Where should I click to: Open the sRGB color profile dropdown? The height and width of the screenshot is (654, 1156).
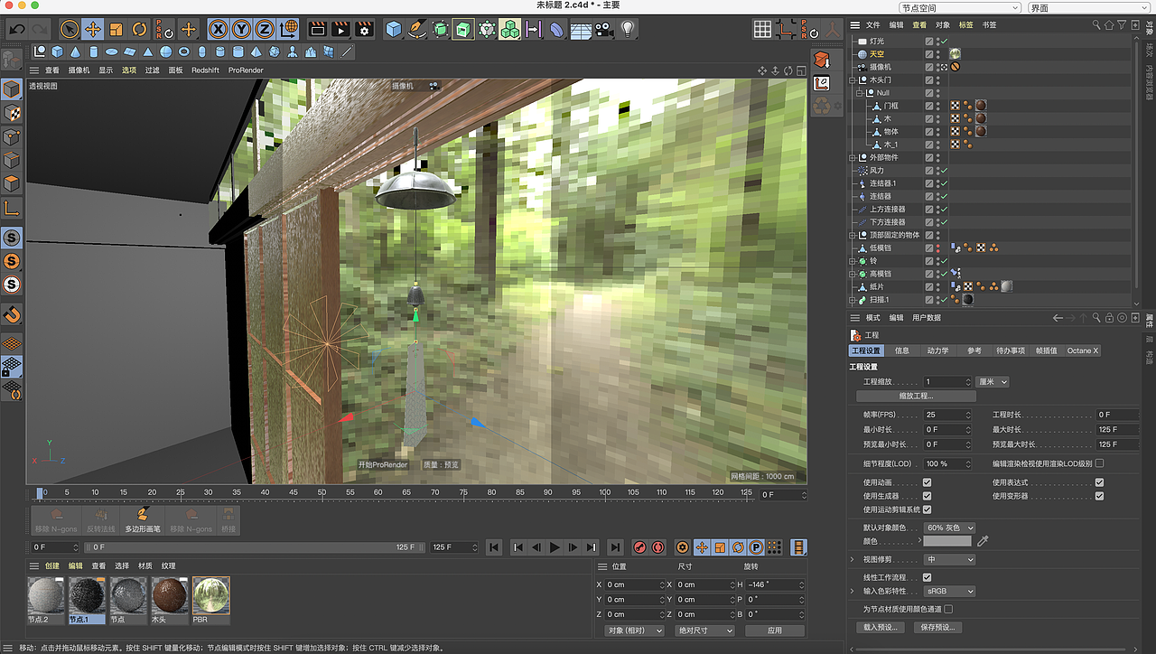pos(949,591)
